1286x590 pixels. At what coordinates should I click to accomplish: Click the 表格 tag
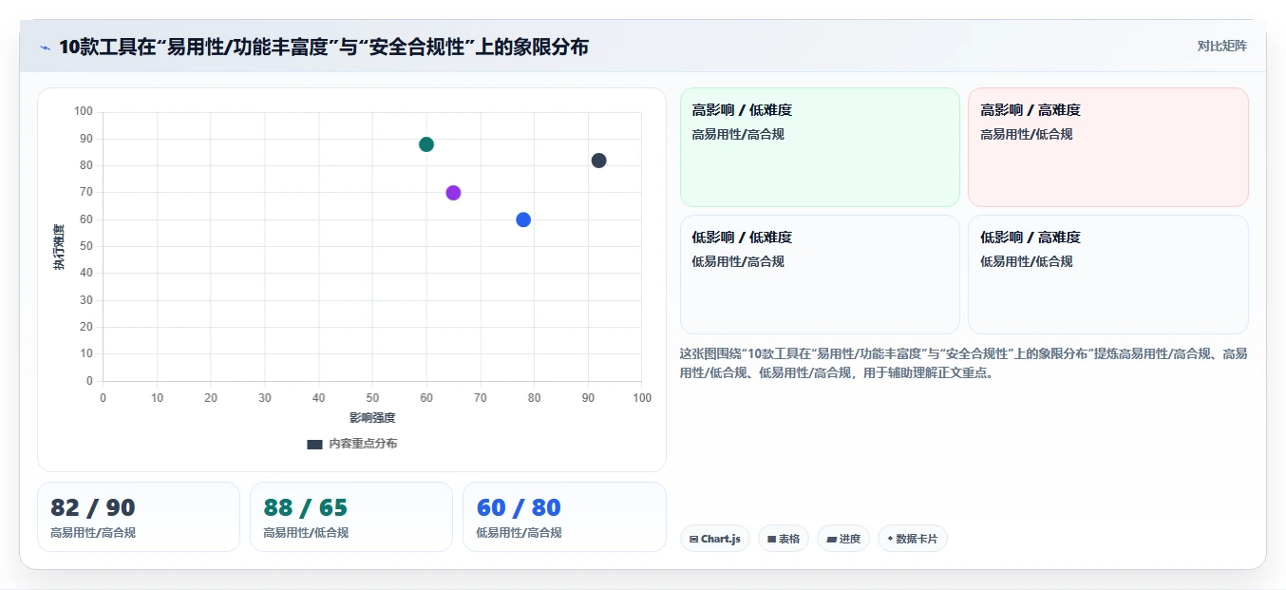point(784,539)
